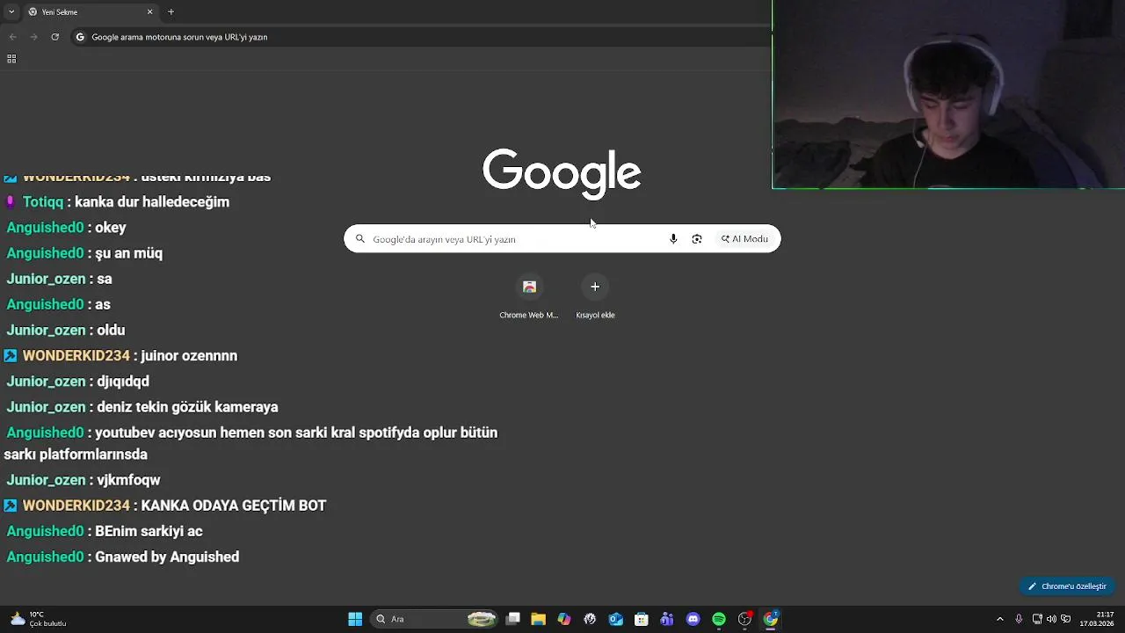
Task: Open Task View on the taskbar
Action: (x=513, y=619)
